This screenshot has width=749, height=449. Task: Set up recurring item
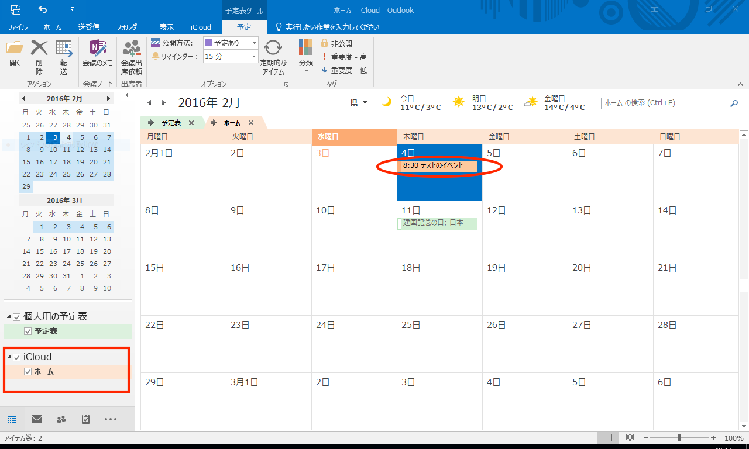tap(273, 57)
